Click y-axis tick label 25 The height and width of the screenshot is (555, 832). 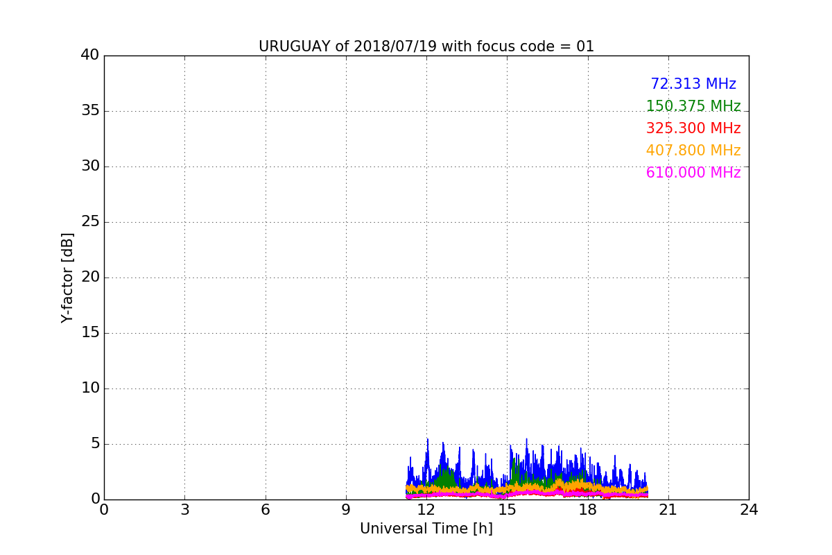coord(90,222)
